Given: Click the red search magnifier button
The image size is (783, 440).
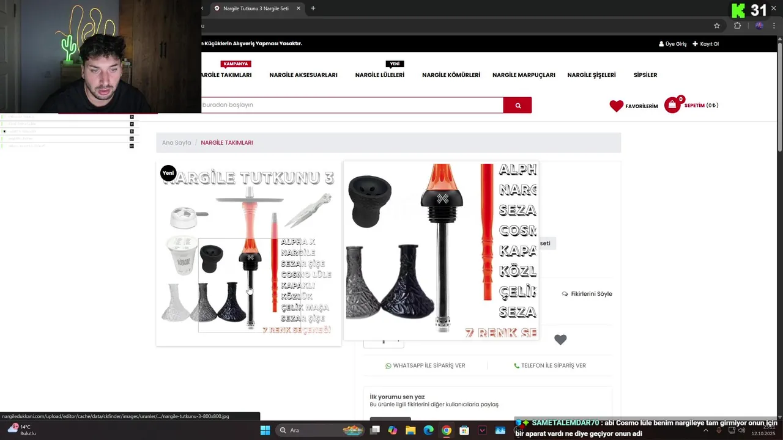Looking at the screenshot, I should click(x=518, y=105).
